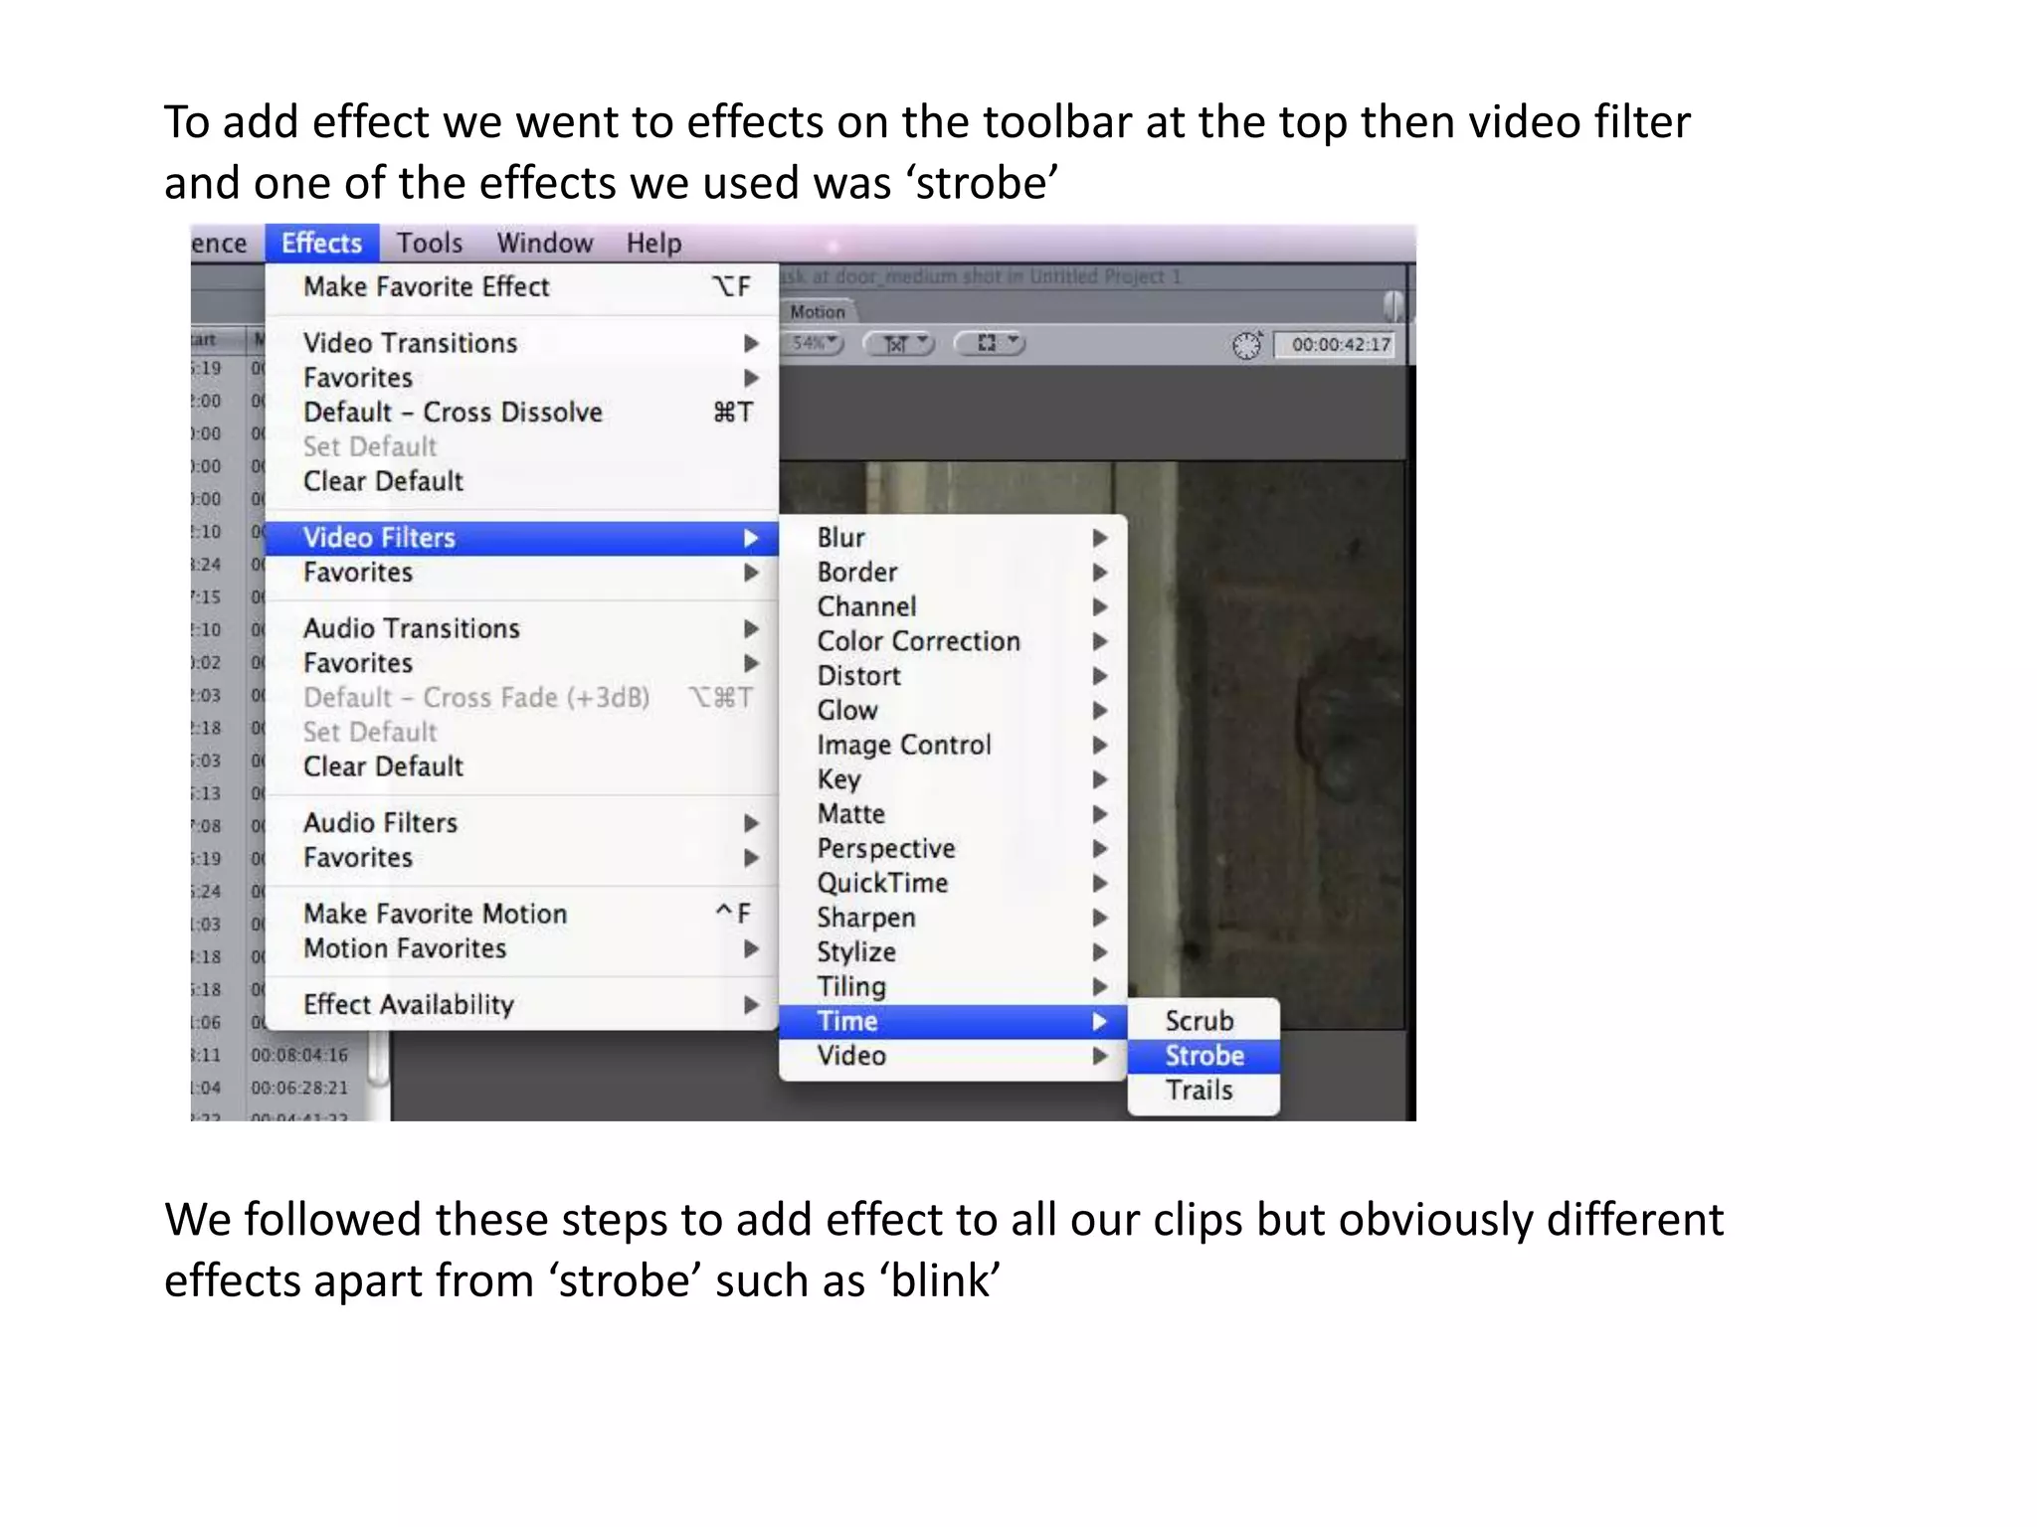Select the highlighted Time category
The image size is (2037, 1527).
tap(953, 1021)
